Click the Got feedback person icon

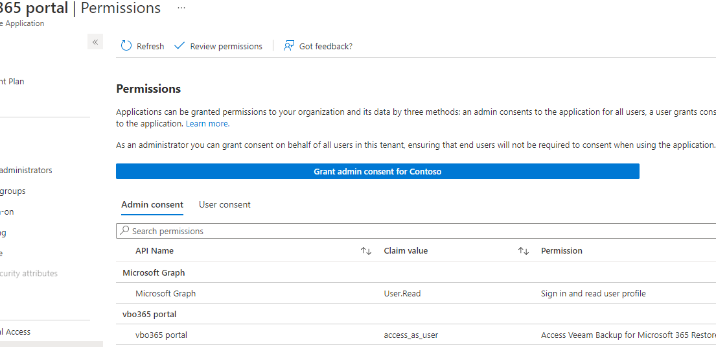pyautogui.click(x=288, y=45)
